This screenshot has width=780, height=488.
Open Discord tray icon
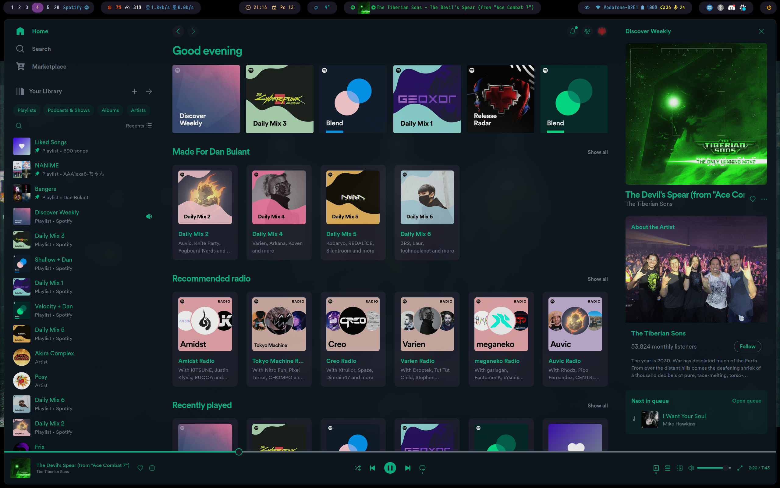pyautogui.click(x=732, y=7)
